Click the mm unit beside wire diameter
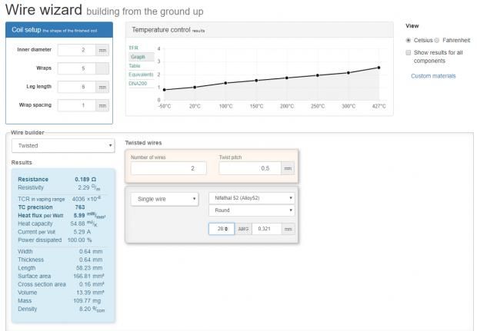 coord(288,229)
